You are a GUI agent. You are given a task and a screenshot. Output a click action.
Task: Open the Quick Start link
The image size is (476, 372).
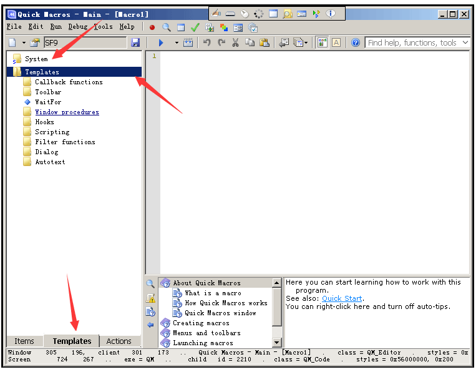pyautogui.click(x=342, y=298)
